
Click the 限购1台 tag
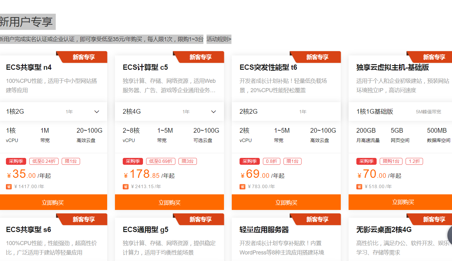click(x=391, y=161)
